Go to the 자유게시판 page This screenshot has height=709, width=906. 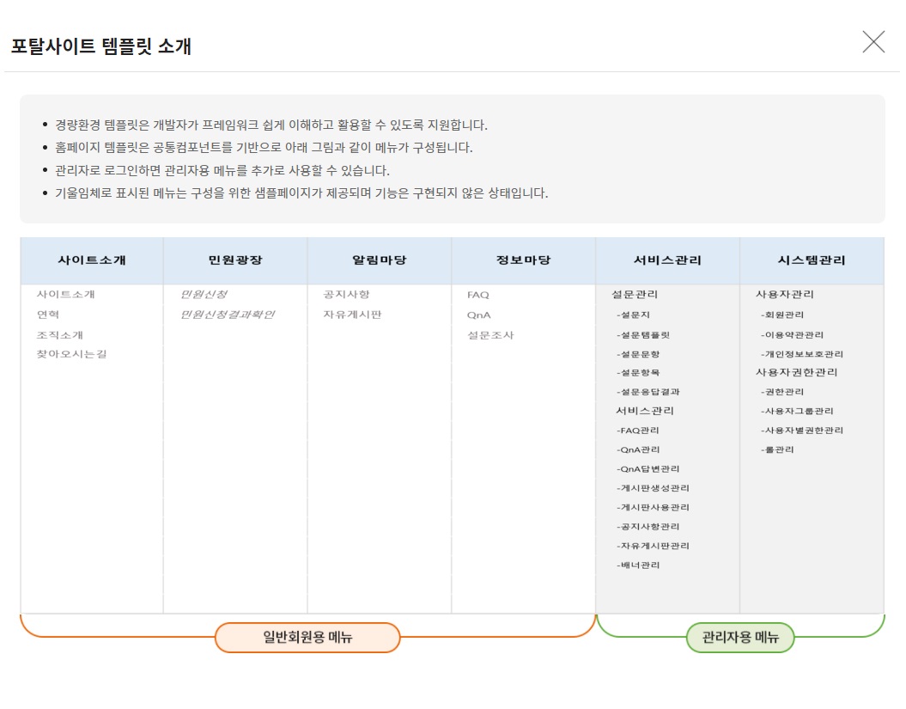[x=352, y=315]
